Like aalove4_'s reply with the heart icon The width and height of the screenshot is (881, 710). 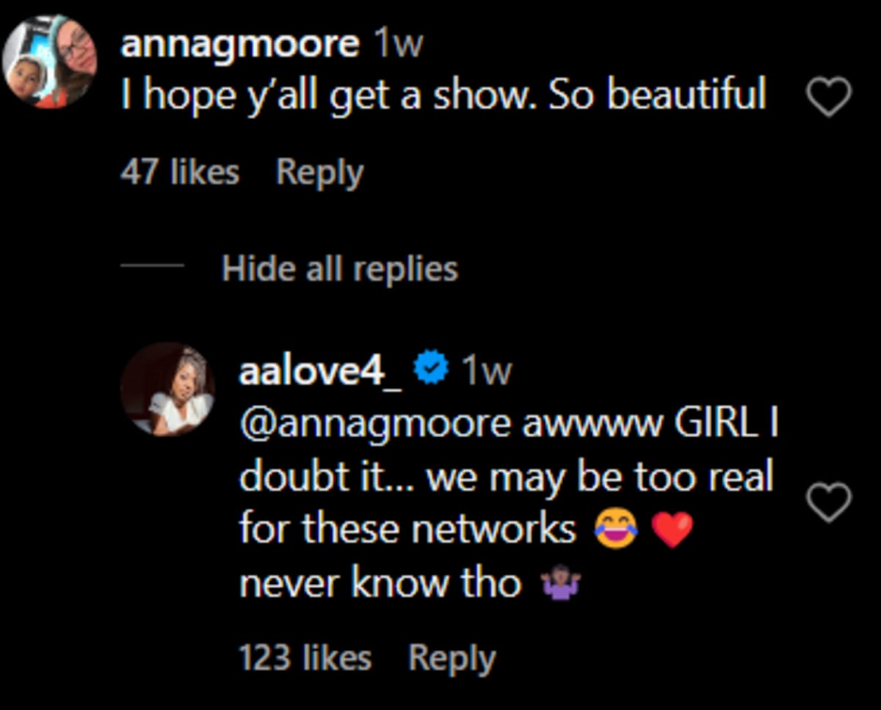pyautogui.click(x=829, y=502)
